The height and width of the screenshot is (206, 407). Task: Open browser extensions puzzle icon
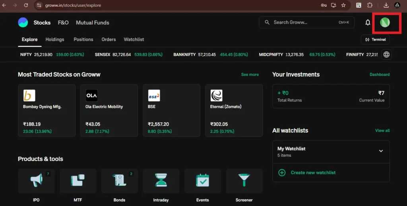[370, 5]
